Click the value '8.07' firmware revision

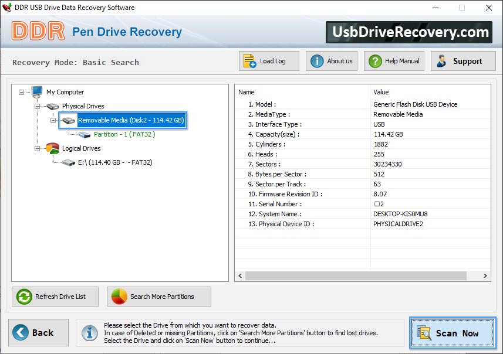380,194
